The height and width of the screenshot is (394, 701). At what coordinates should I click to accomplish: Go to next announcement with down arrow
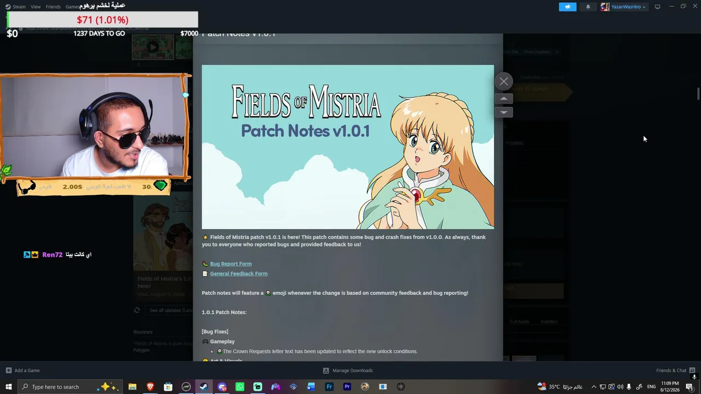click(x=504, y=112)
